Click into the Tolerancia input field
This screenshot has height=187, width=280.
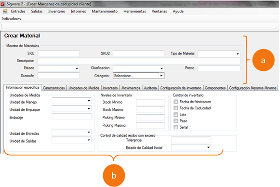pyautogui.click(x=191, y=140)
